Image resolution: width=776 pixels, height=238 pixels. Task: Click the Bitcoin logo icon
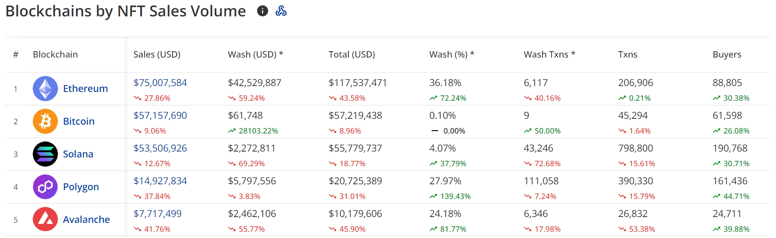[45, 121]
